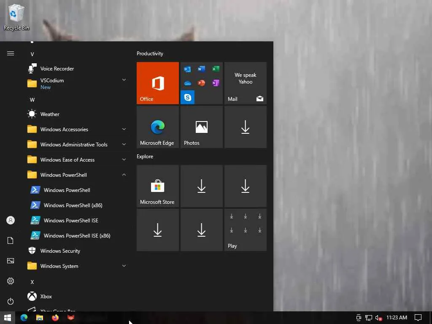This screenshot has width=432, height=324.
Task: Click the Explore group title
Action: (145, 157)
